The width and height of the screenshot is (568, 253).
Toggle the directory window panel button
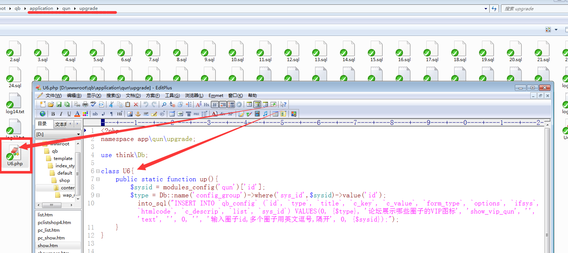(x=257, y=104)
